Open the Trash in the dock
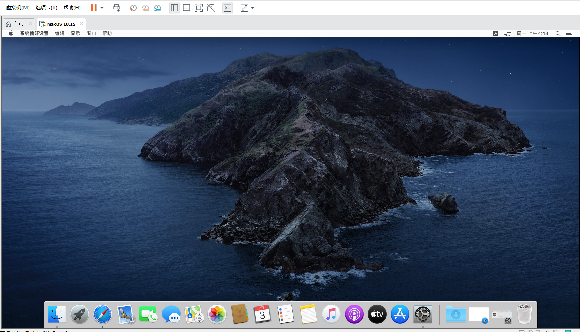 point(524,314)
